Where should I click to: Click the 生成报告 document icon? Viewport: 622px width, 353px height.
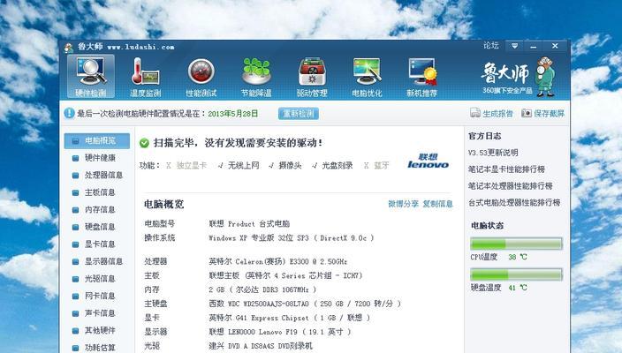[x=474, y=113]
